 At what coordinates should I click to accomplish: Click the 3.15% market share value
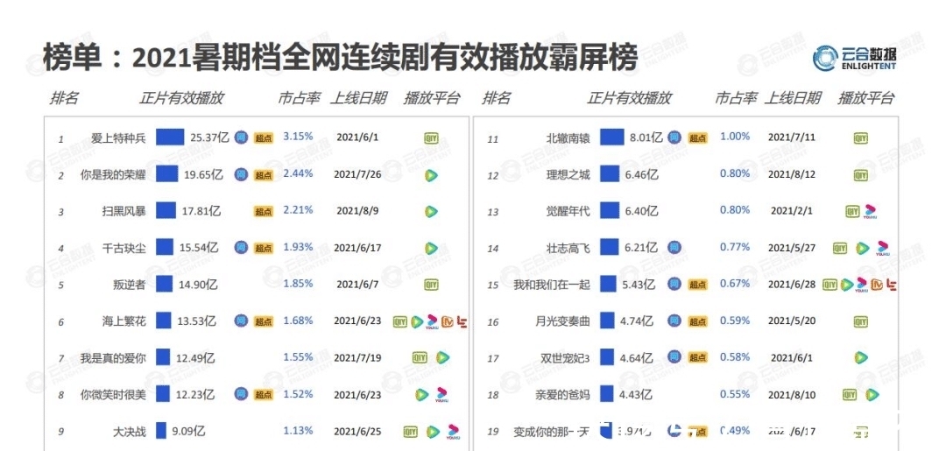[x=298, y=137]
